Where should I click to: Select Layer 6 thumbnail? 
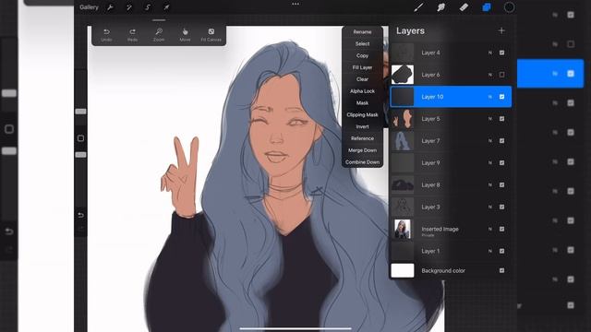(403, 75)
